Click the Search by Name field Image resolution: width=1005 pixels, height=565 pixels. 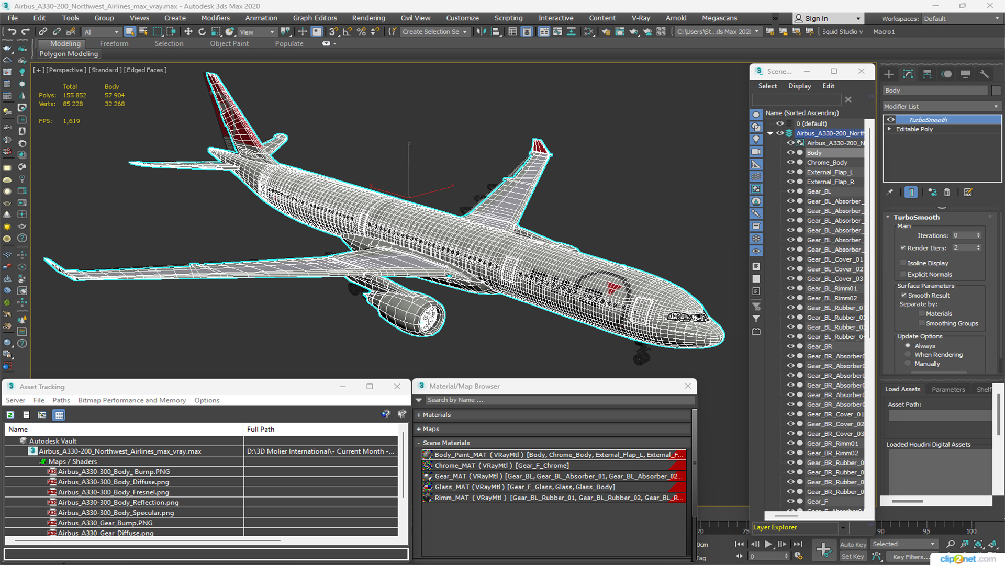[560, 400]
